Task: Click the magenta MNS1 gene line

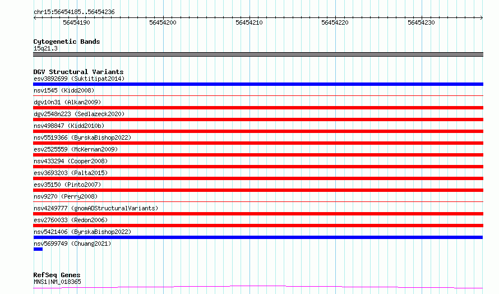Action: 258,287
